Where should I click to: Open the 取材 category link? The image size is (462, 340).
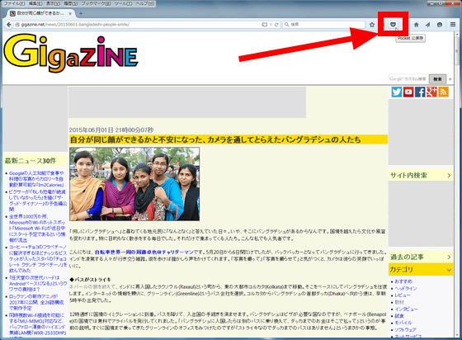[399, 302]
